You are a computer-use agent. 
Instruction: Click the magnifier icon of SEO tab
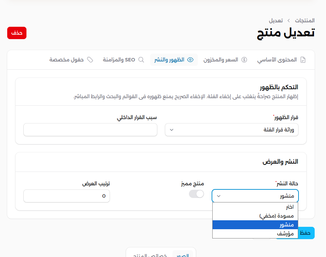pos(141,60)
